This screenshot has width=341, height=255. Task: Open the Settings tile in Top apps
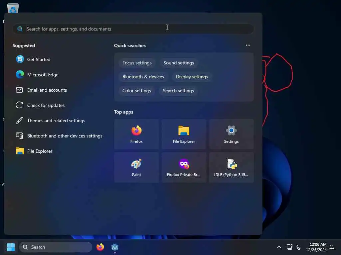231,134
